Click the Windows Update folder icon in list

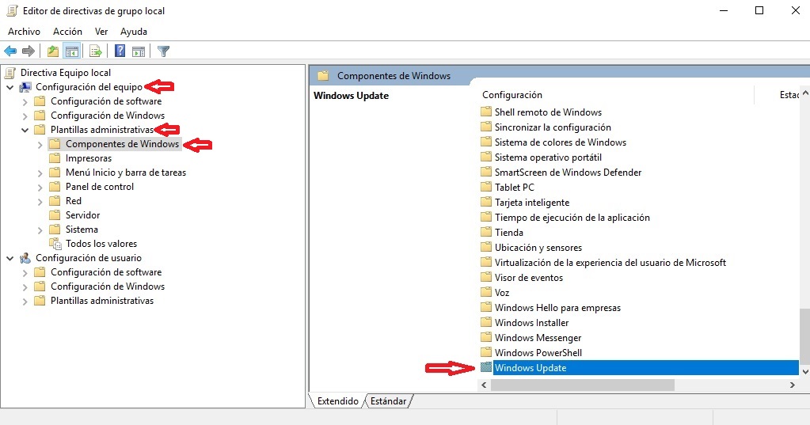(485, 368)
